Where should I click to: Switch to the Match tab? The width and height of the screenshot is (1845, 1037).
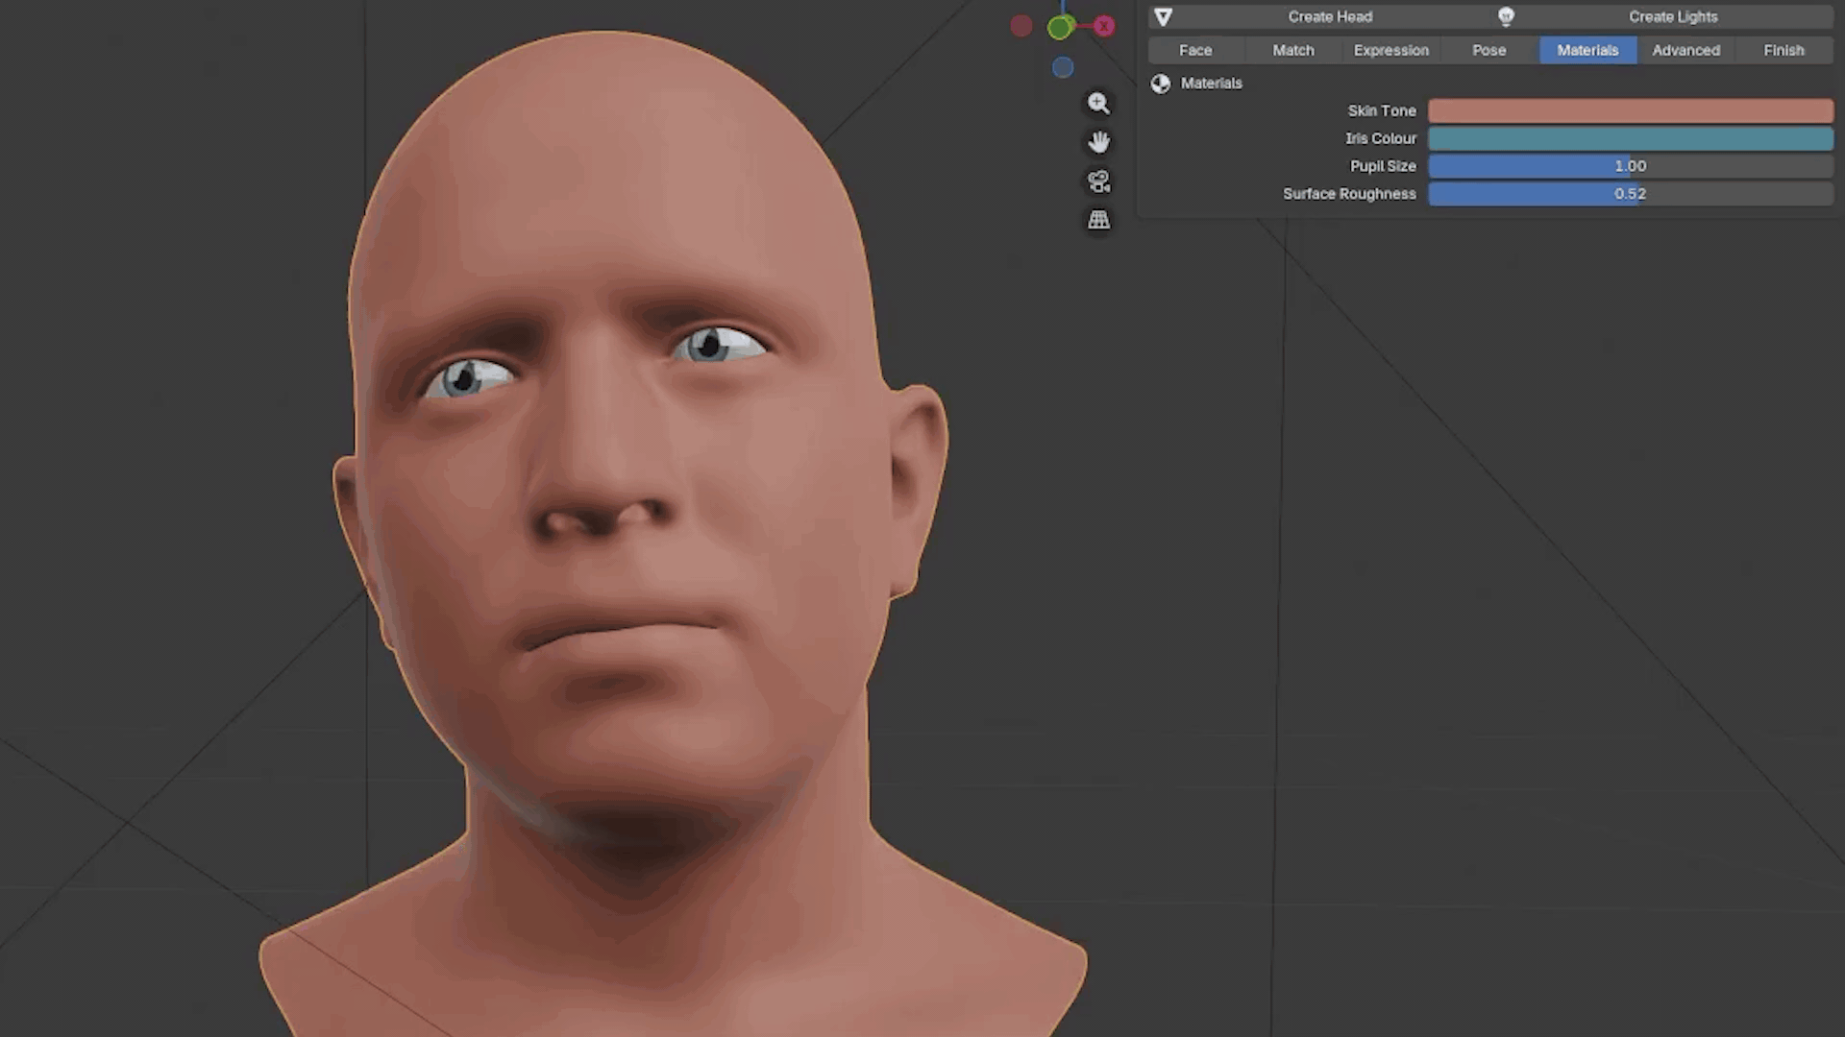[x=1293, y=50]
